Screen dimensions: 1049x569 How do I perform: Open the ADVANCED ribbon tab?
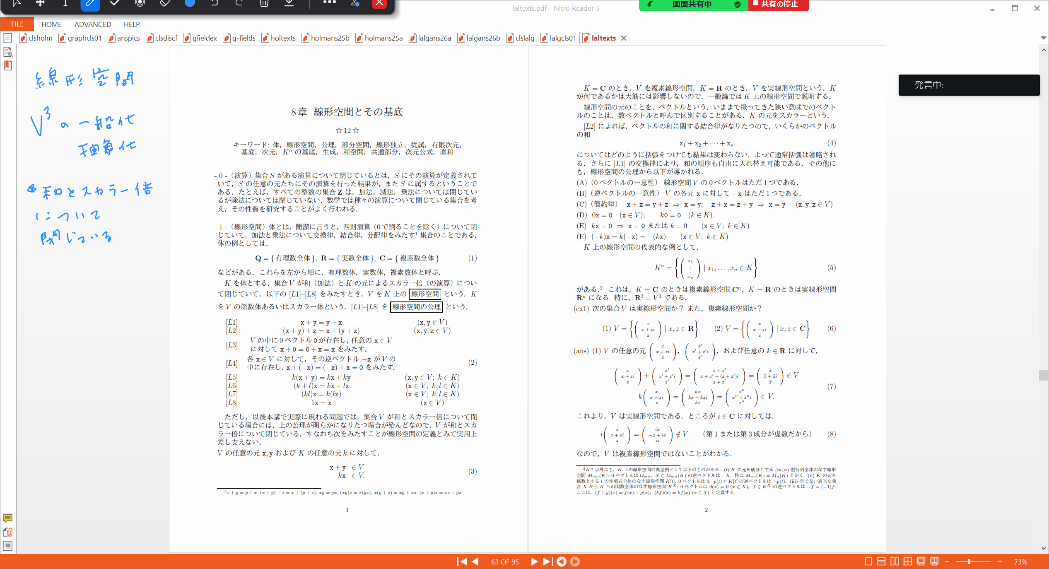click(93, 24)
